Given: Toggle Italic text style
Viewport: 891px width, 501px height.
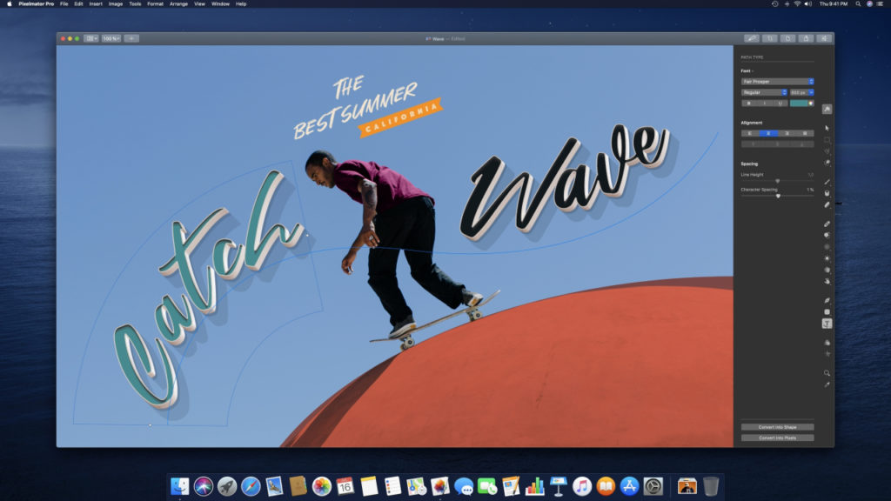Looking at the screenshot, I should (x=764, y=104).
